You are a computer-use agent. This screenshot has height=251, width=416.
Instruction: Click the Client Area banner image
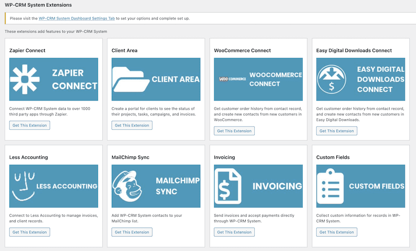pos(156,79)
